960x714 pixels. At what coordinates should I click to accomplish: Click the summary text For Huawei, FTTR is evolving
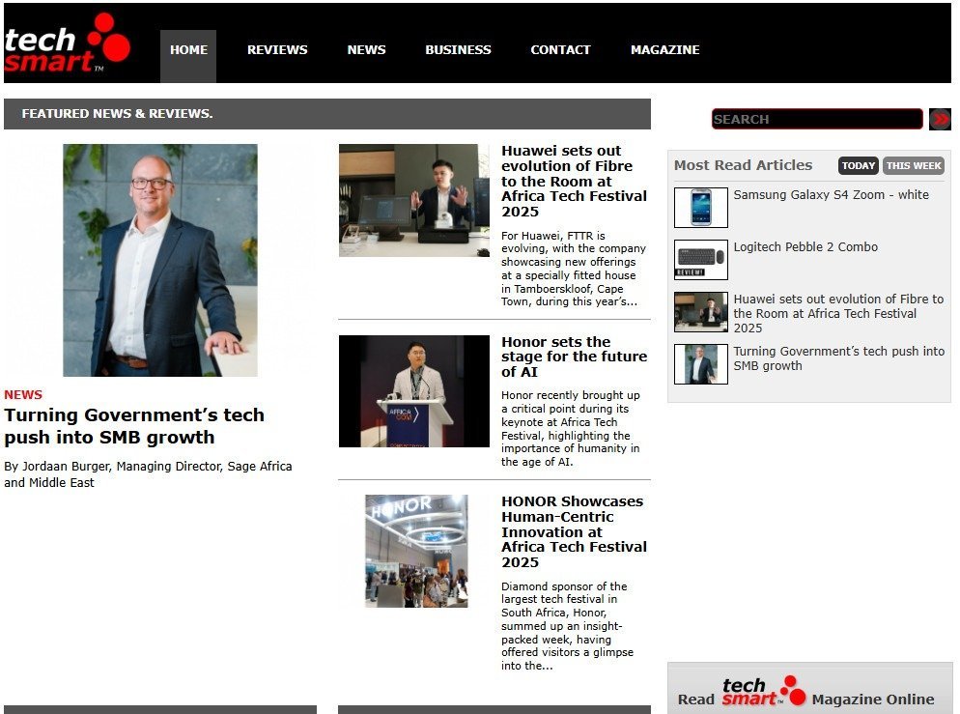pyautogui.click(x=573, y=269)
